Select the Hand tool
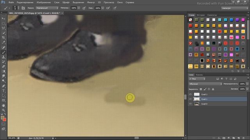This screenshot has height=140, width=250. (x=4, y=105)
